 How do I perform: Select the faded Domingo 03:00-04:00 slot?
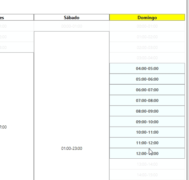[147, 58]
